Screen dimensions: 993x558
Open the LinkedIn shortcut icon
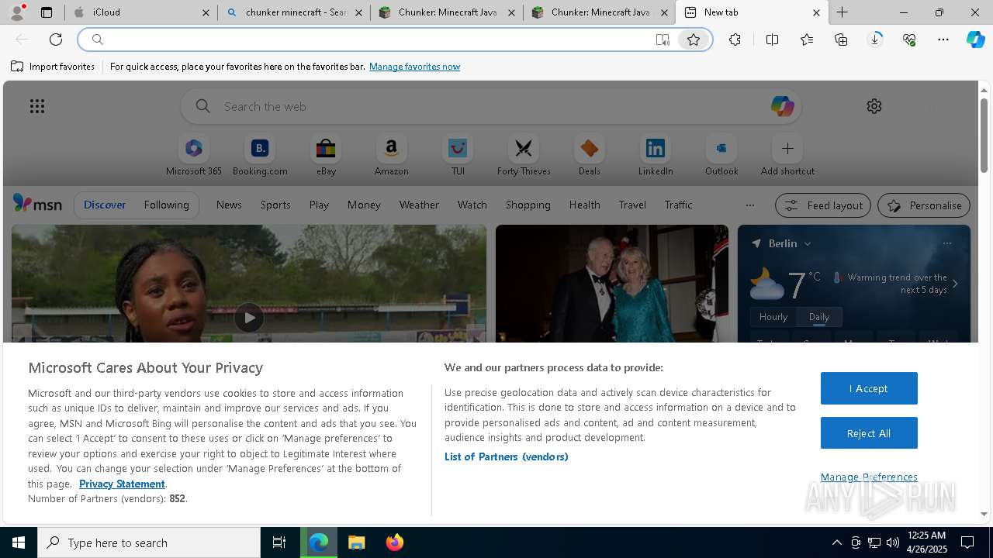coord(656,148)
